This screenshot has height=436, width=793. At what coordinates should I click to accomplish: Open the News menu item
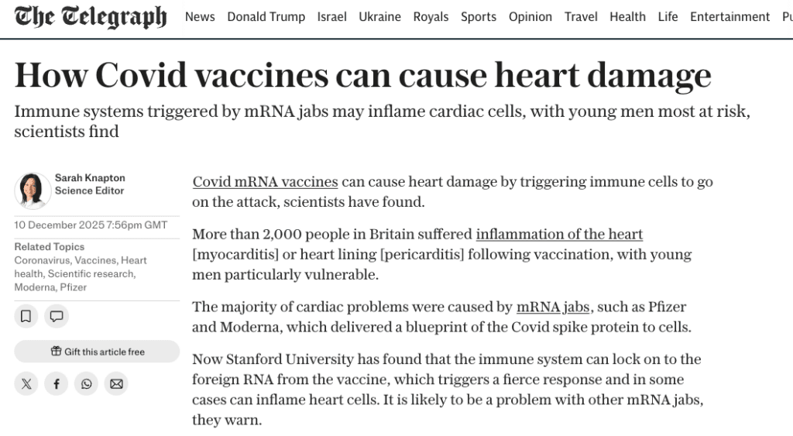200,17
